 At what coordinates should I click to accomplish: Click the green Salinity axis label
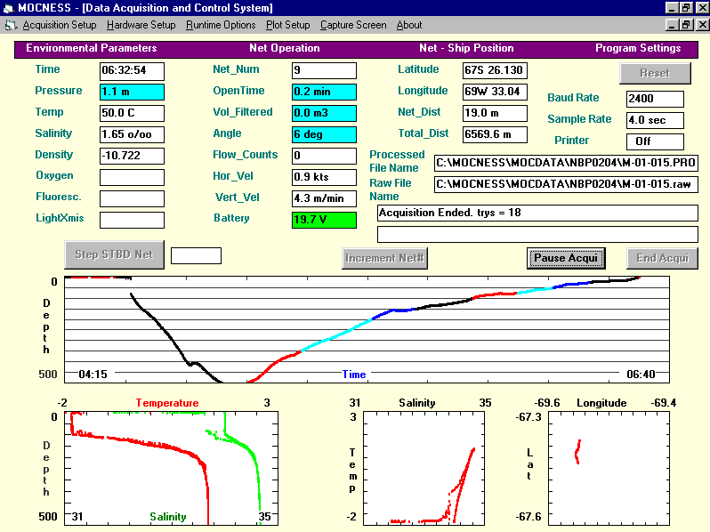pos(168,517)
